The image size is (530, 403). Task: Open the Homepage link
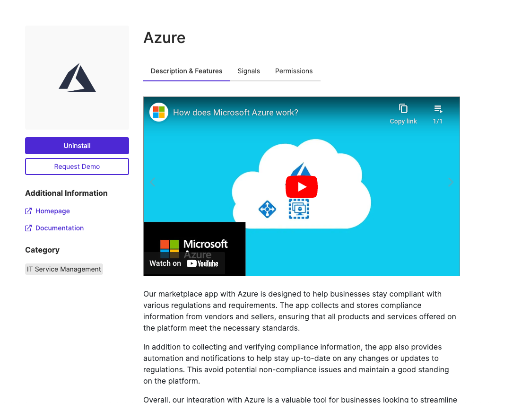[x=52, y=210]
